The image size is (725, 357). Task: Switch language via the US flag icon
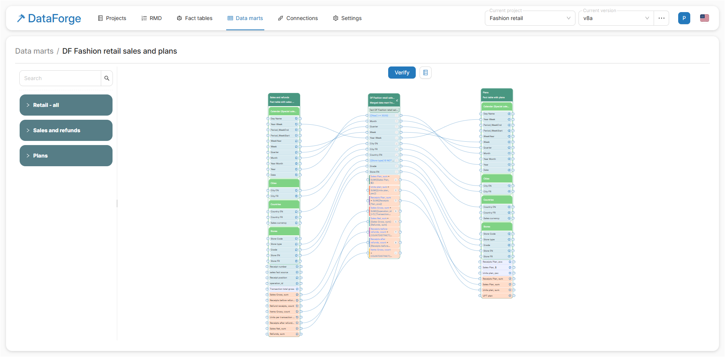[x=704, y=18]
